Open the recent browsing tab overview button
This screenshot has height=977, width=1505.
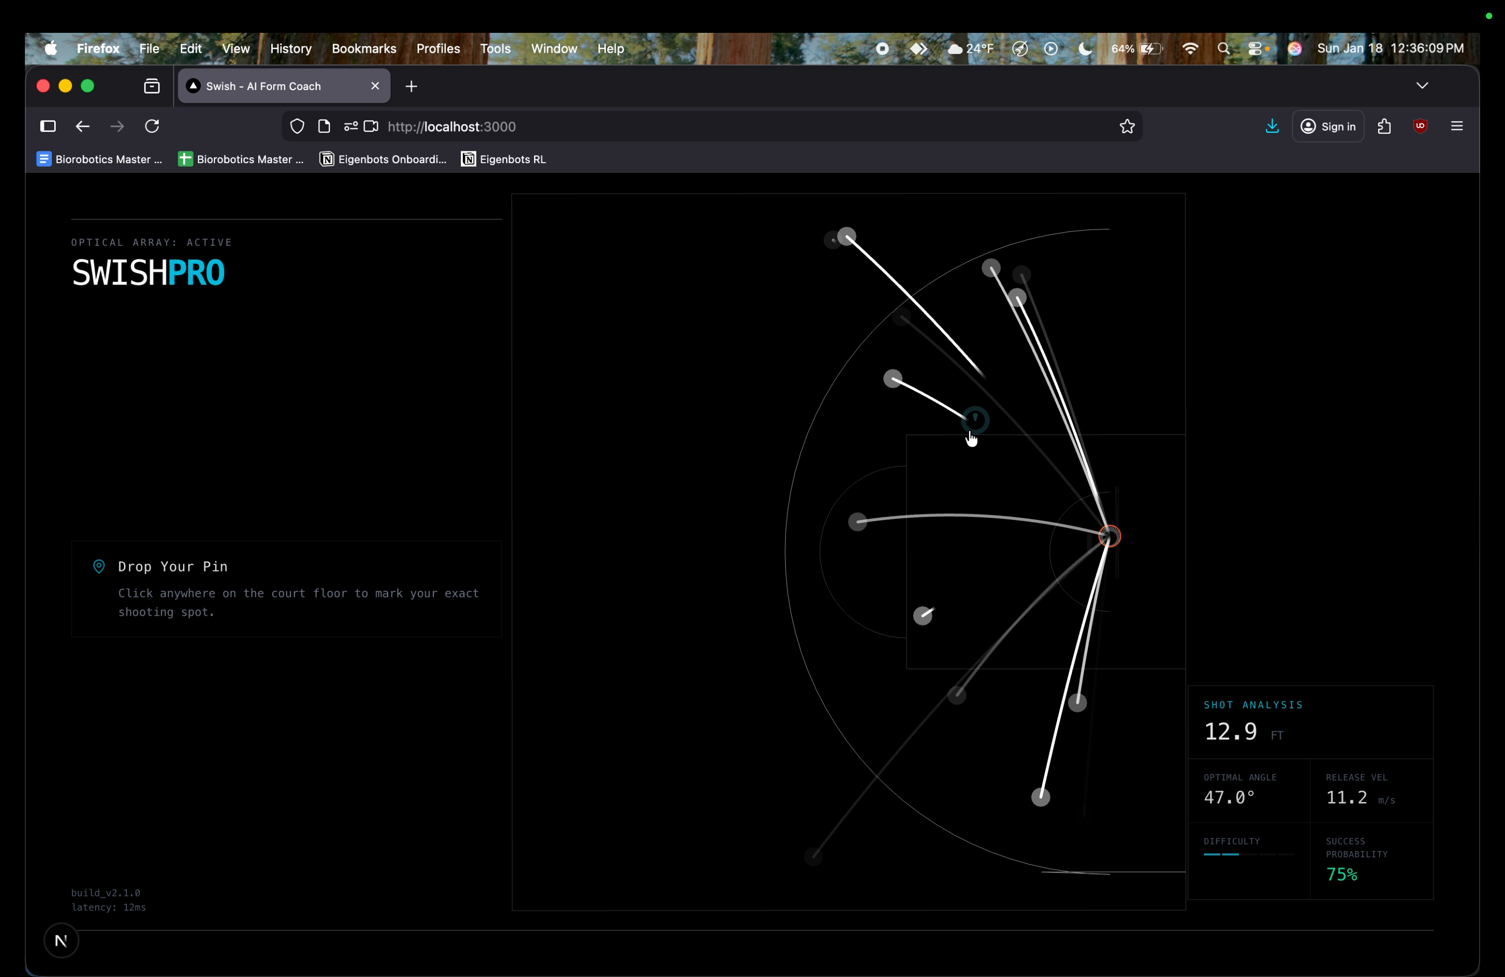tap(152, 86)
